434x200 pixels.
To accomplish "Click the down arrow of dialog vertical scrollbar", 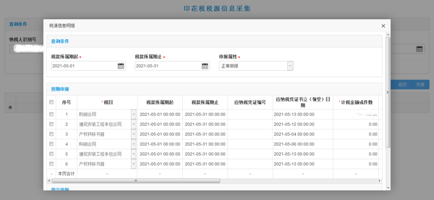I will 388,187.
